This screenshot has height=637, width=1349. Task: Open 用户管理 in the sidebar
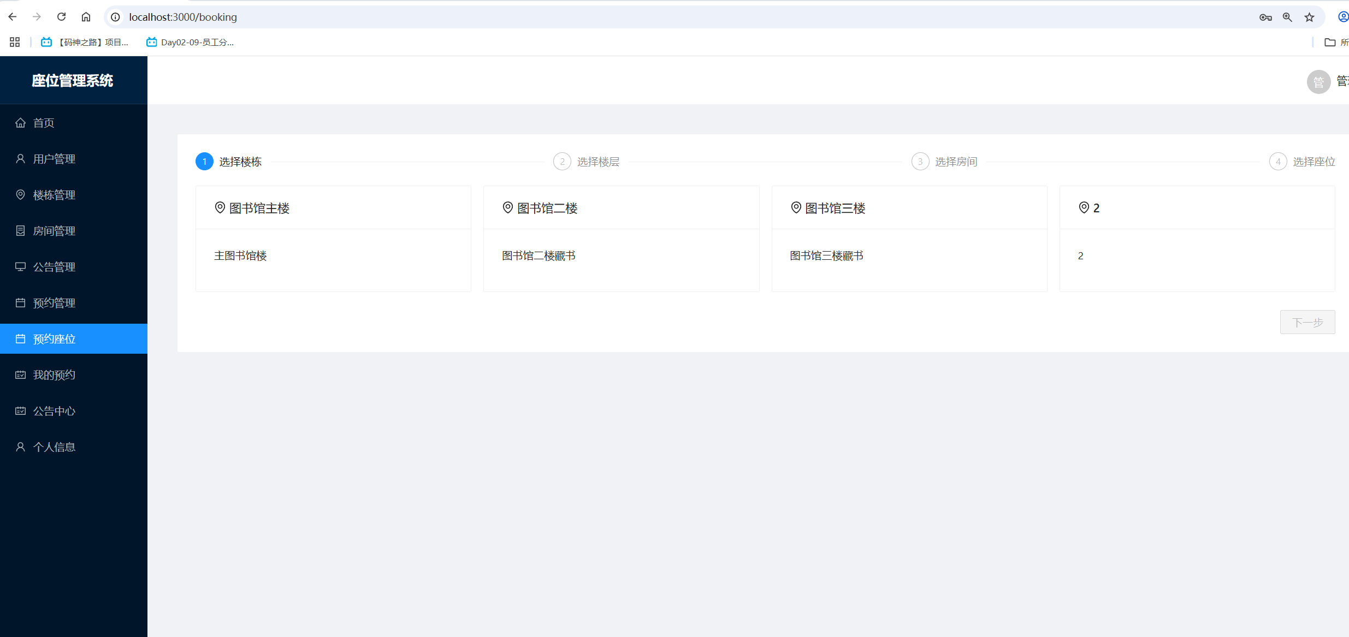tap(54, 159)
